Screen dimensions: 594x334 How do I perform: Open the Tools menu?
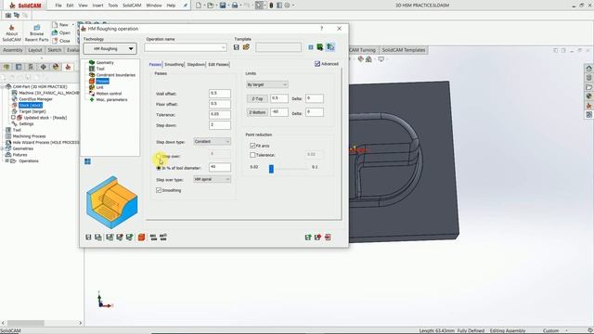pos(113,6)
